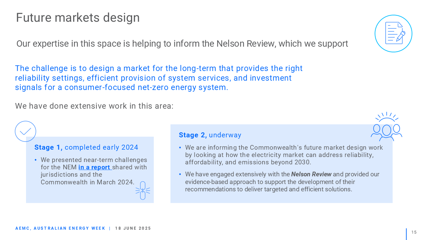Click the slide page number 15
This screenshot has width=427, height=240.
point(414,232)
